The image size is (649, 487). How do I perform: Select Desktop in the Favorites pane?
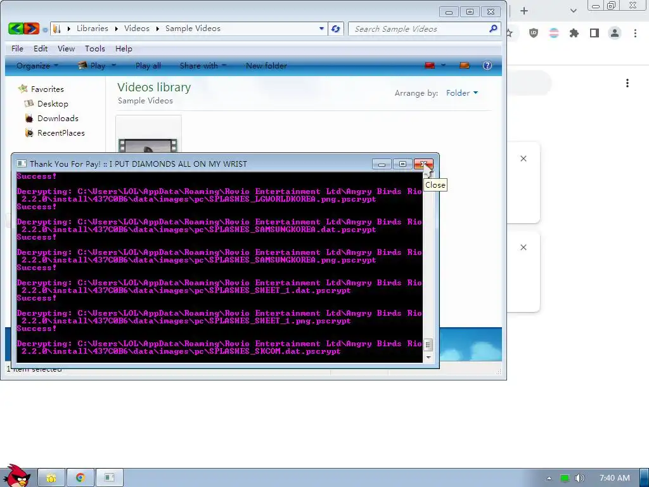pyautogui.click(x=53, y=104)
